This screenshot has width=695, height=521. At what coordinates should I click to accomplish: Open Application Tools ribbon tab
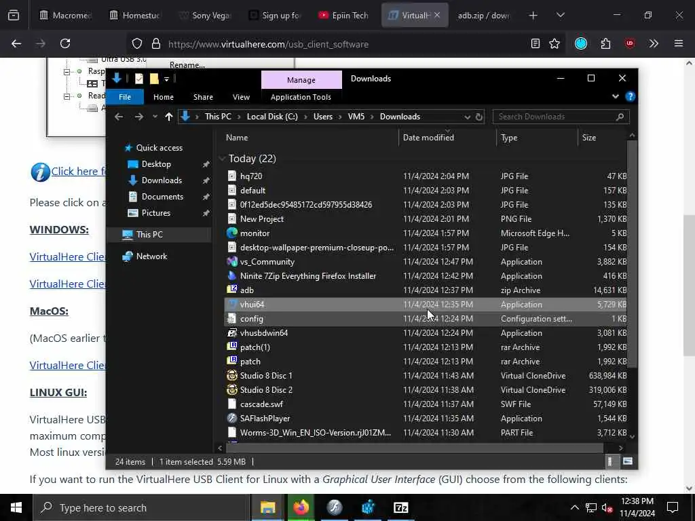point(301,97)
